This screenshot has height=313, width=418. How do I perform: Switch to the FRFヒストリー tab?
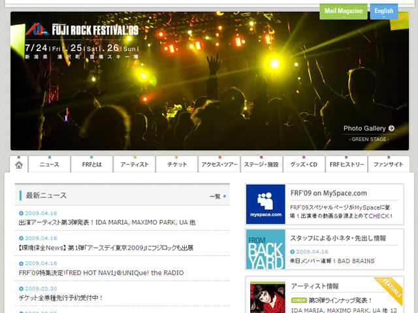point(347,165)
